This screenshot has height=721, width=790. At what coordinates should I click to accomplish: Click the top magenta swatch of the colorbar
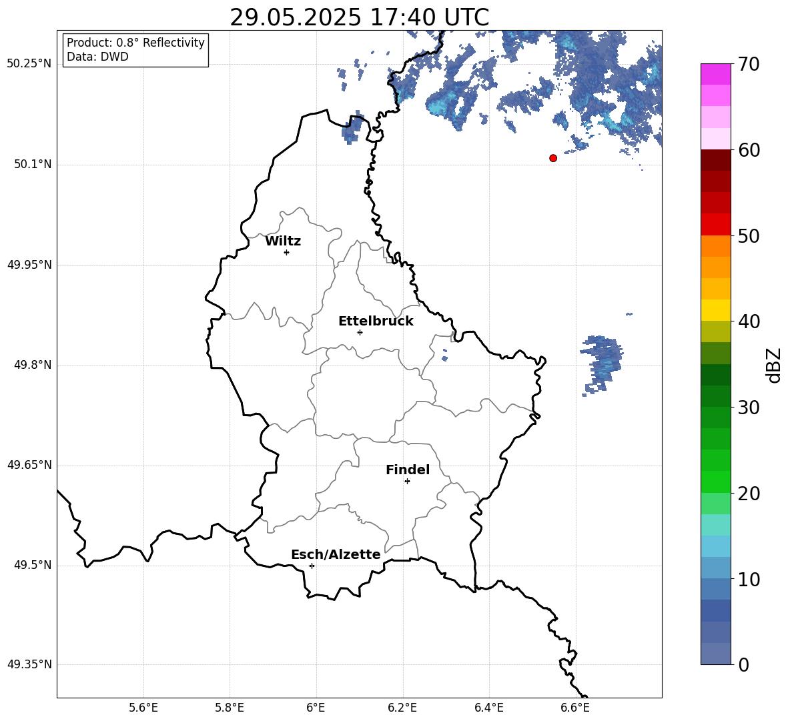coord(715,75)
